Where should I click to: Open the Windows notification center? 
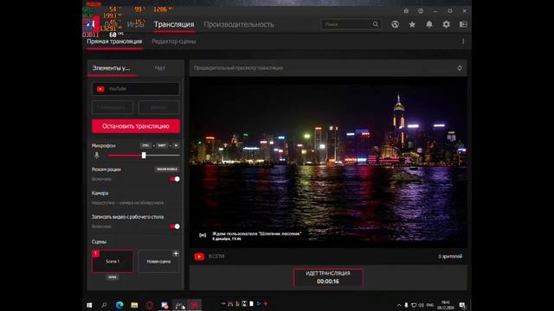click(x=462, y=305)
